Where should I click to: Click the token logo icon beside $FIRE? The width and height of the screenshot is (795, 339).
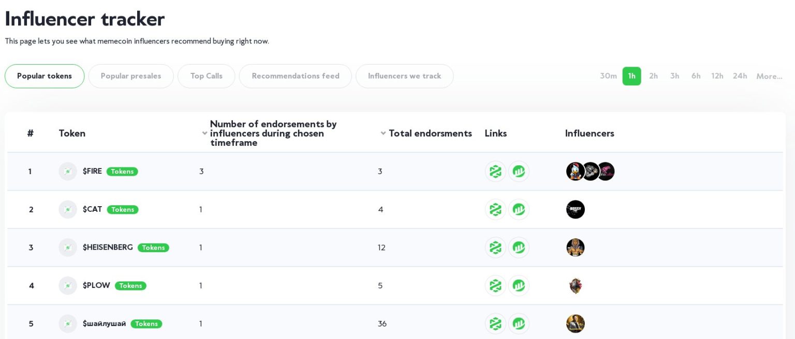pyautogui.click(x=68, y=172)
